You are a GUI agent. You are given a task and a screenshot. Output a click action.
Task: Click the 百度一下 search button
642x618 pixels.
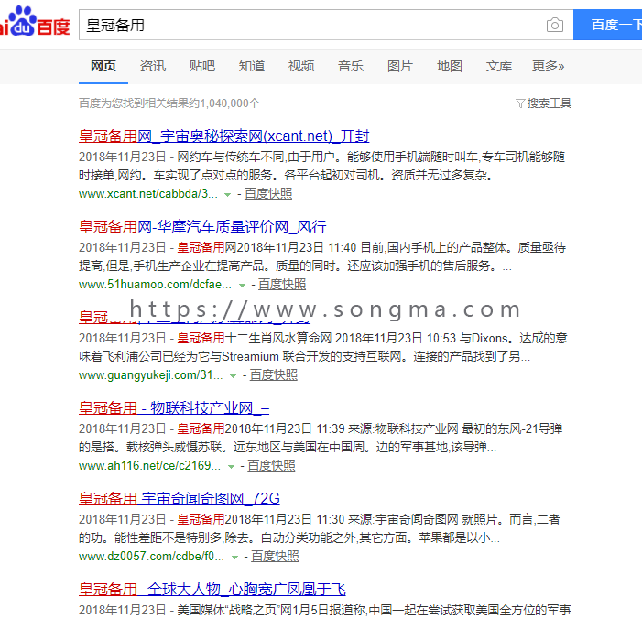pyautogui.click(x=607, y=25)
